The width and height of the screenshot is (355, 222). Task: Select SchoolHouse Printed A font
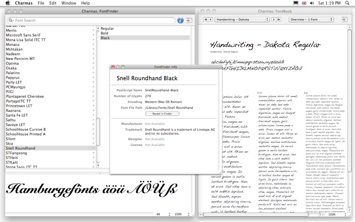tap(26, 134)
